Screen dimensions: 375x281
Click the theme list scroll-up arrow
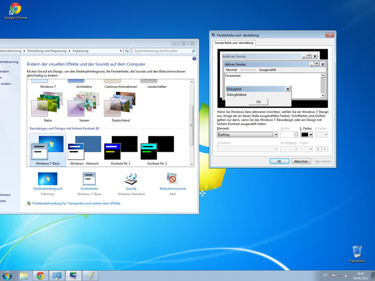click(192, 81)
